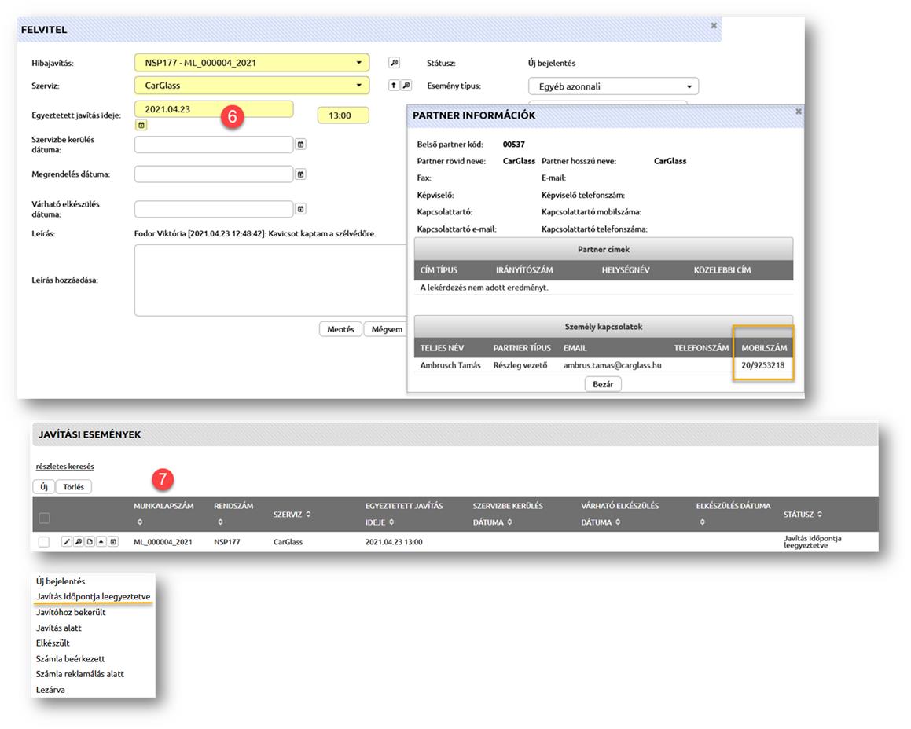Click the Szervizbe kerülés dátuma input field
Viewport: 911px width, 729px height.
point(214,144)
